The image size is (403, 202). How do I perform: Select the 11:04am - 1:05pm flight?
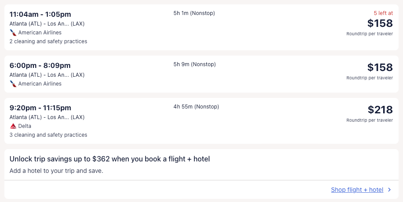coord(40,15)
